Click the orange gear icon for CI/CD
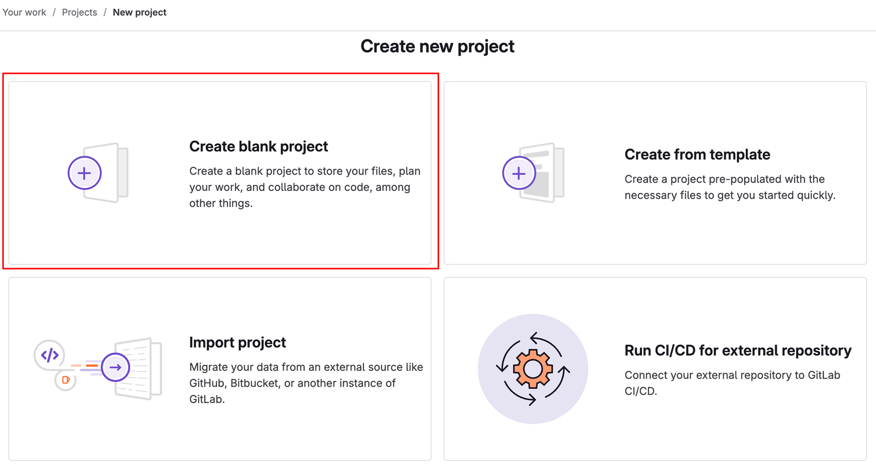 (x=533, y=369)
